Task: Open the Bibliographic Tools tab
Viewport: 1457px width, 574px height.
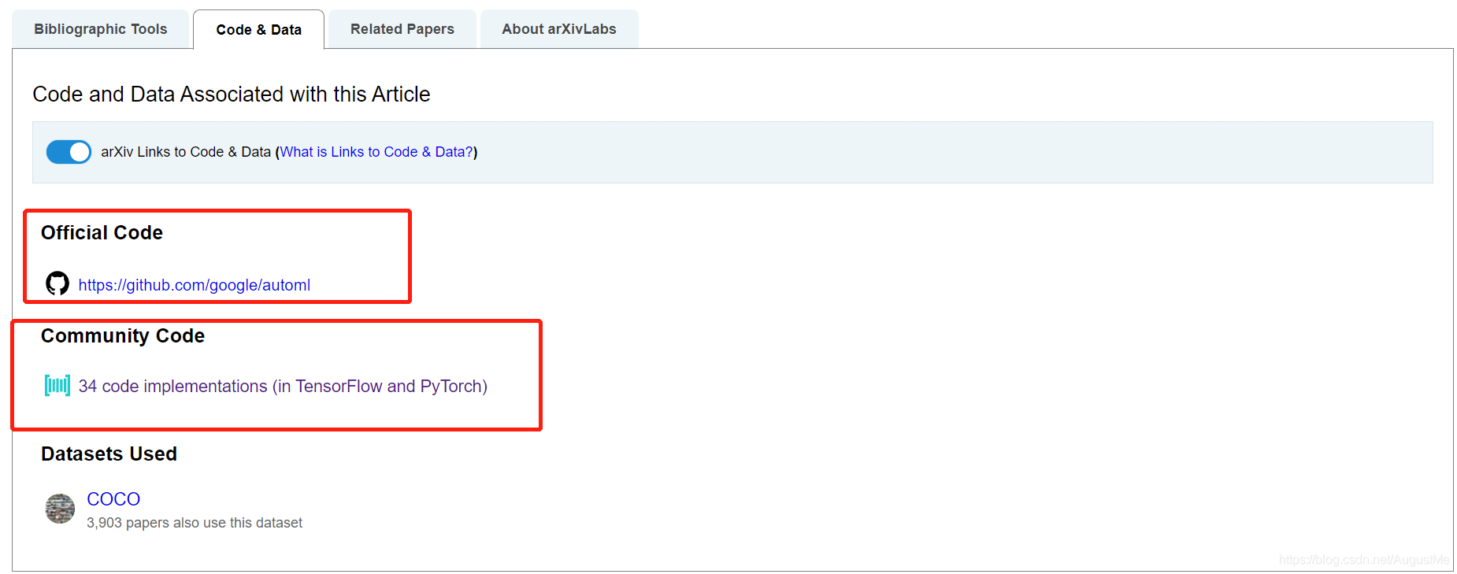Action: (100, 29)
